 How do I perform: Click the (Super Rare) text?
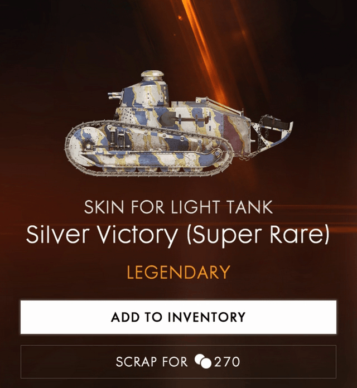(x=258, y=235)
